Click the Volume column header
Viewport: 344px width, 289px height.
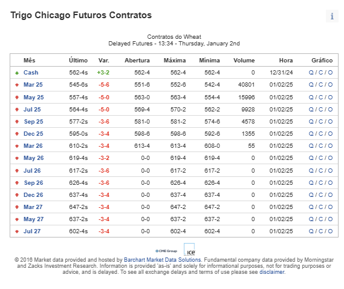click(244, 60)
